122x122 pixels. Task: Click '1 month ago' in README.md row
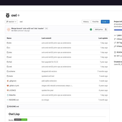pos(103,100)
